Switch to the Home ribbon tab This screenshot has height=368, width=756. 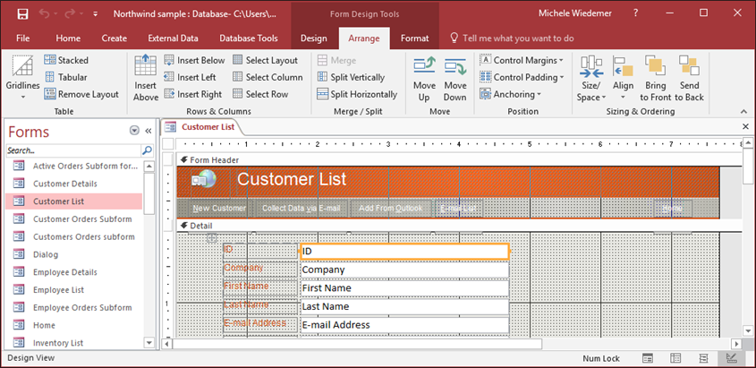coord(68,39)
